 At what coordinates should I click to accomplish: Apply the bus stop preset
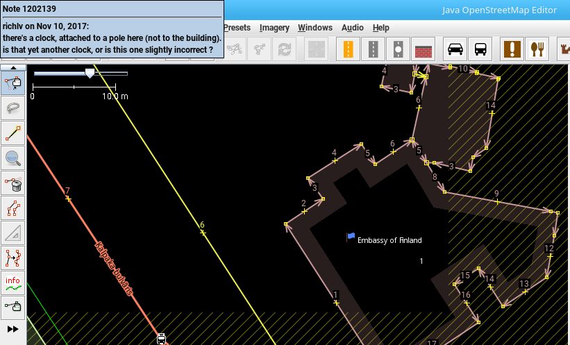point(480,49)
